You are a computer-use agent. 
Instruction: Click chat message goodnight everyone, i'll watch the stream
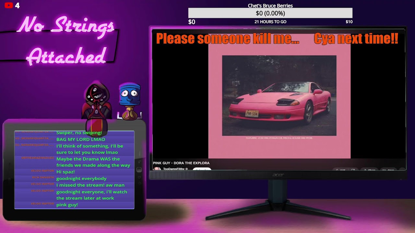tap(92, 195)
